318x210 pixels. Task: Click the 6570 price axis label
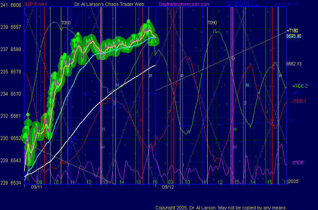point(16,94)
